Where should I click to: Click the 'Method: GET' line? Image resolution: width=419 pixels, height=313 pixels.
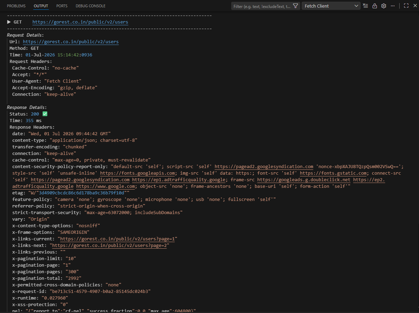(24, 48)
